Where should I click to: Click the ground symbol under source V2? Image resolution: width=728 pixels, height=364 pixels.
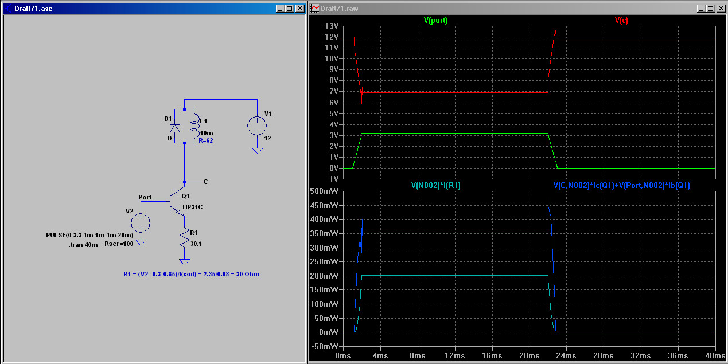(x=141, y=243)
